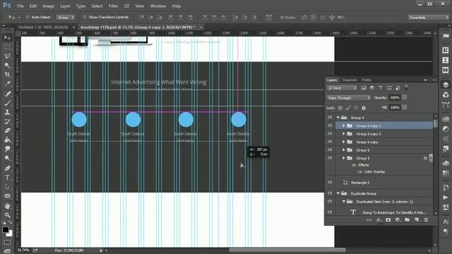Hide the Duplicate Group layer

coord(330,193)
